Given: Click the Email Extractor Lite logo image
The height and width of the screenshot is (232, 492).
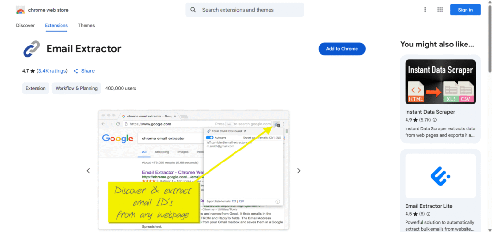Looking at the screenshot, I should point(440,176).
